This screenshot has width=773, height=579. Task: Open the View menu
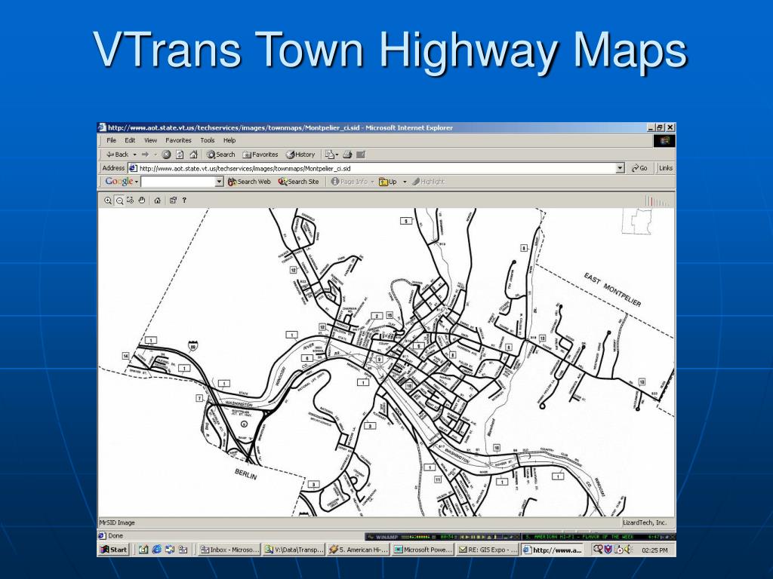(150, 140)
